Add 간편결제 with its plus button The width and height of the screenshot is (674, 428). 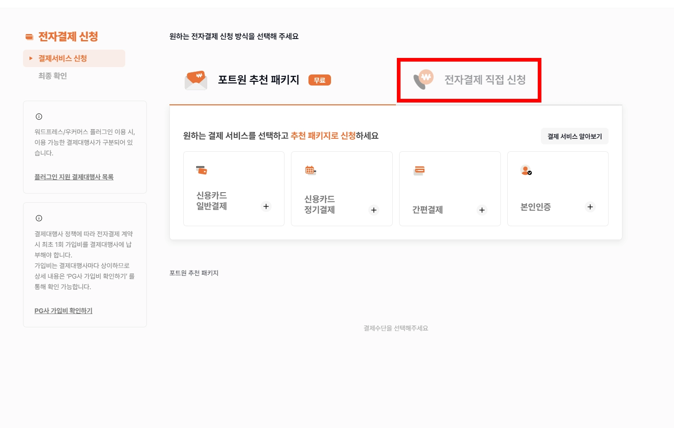482,210
